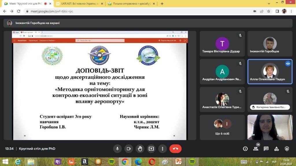Show the participants list panel
Screen dimensions: 296x166
pos(256,149)
